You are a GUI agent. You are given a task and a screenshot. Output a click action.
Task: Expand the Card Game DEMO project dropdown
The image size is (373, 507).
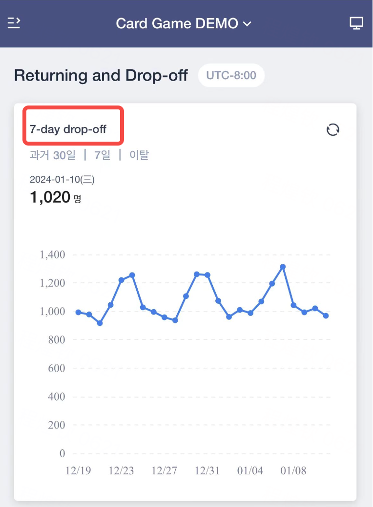pos(183,23)
